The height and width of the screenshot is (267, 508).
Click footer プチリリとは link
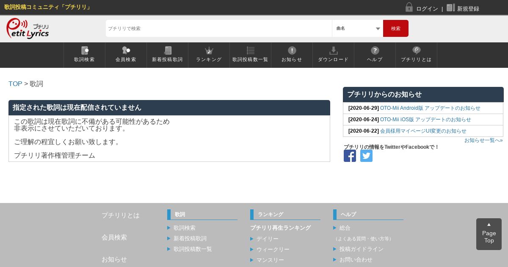121,215
